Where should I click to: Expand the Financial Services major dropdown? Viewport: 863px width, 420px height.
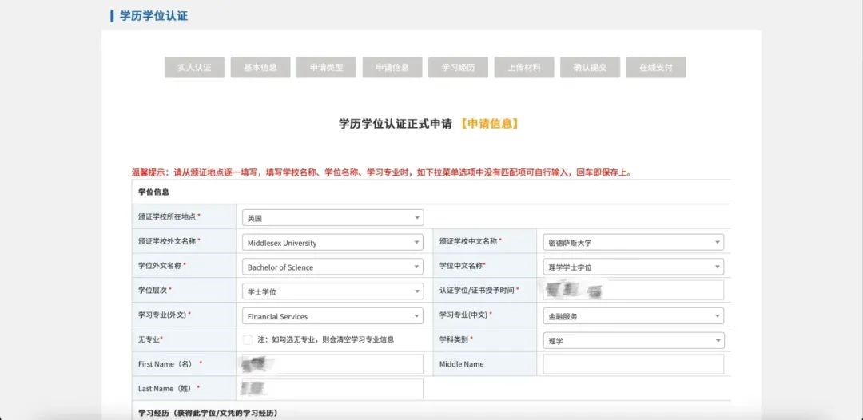pyautogui.click(x=332, y=316)
